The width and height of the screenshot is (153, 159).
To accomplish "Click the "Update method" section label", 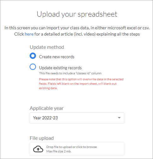I will point(47,47).
